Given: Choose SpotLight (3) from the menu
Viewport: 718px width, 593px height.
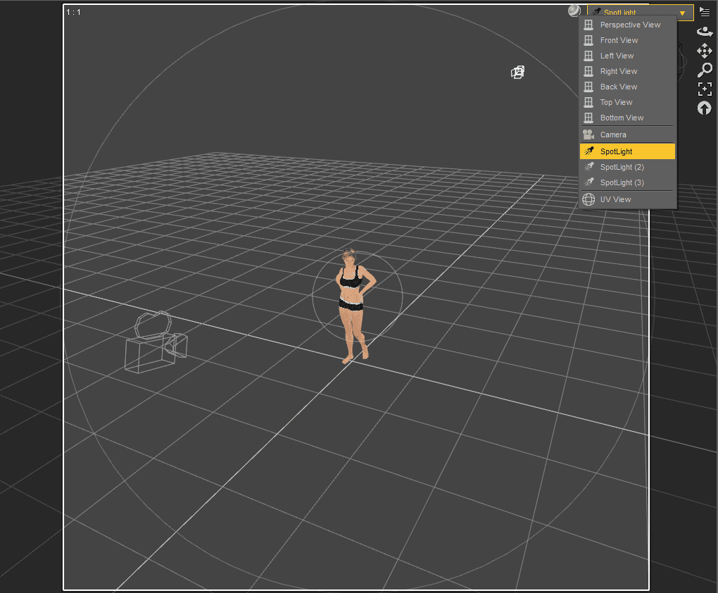Looking at the screenshot, I should 622,182.
